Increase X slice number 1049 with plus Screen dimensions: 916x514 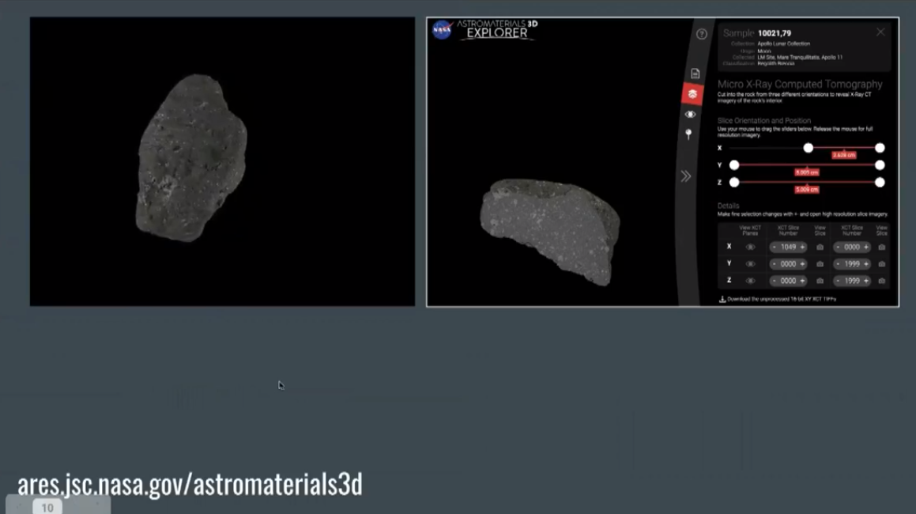[803, 248]
